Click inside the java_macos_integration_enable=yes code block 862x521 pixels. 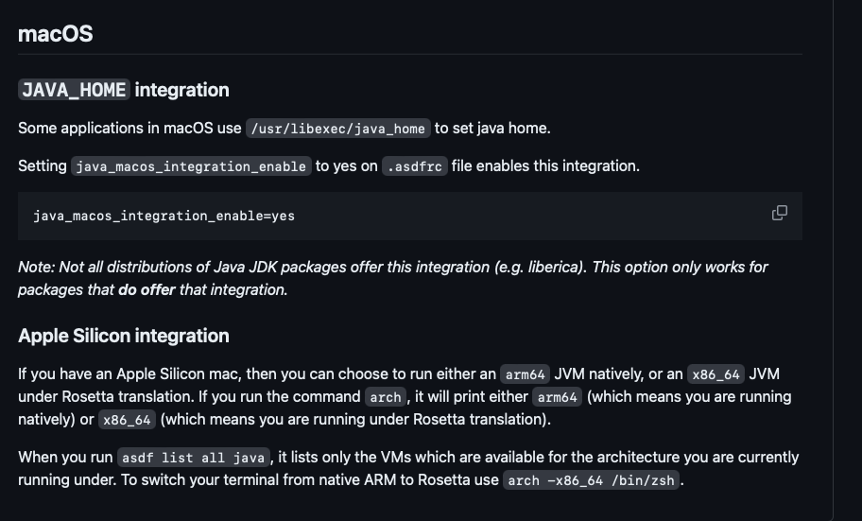pyautogui.click(x=410, y=216)
